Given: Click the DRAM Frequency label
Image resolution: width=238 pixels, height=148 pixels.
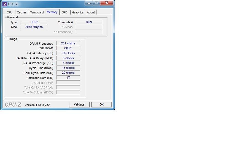Looking at the screenshot, I should pos(41,44).
